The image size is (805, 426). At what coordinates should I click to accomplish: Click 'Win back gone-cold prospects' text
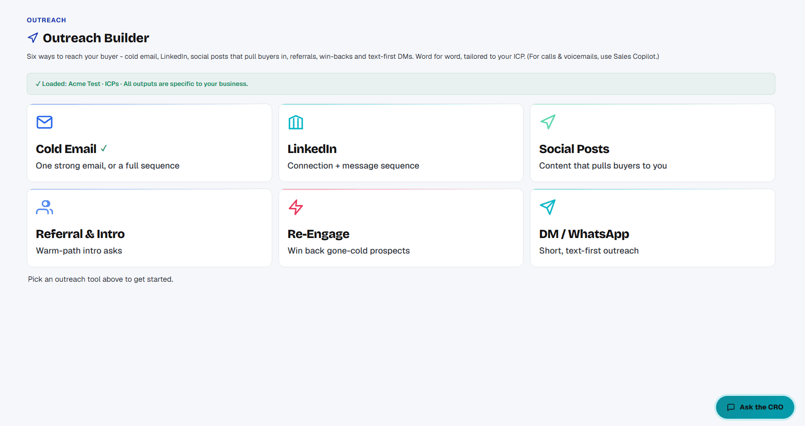(x=349, y=251)
